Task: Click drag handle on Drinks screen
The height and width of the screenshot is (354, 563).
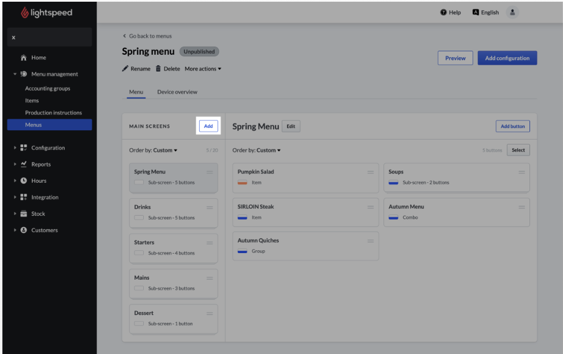Action: tap(209, 208)
